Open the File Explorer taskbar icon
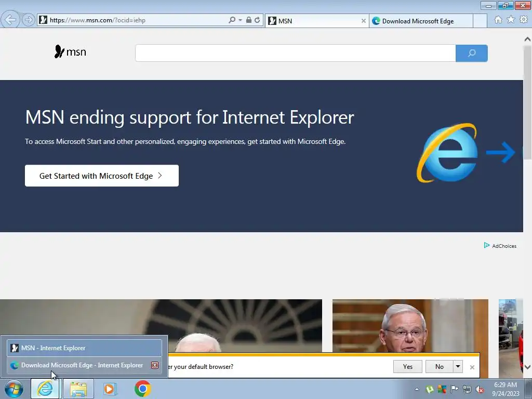The image size is (532, 399). [x=78, y=389]
